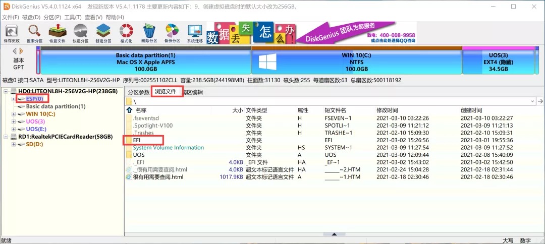Click the DiskGenius QQ consultation banner
Screen dimensions: 545x244
click(348, 33)
